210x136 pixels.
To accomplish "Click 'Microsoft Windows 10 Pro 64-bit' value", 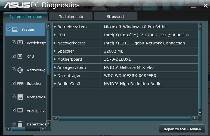I will 135,27.
